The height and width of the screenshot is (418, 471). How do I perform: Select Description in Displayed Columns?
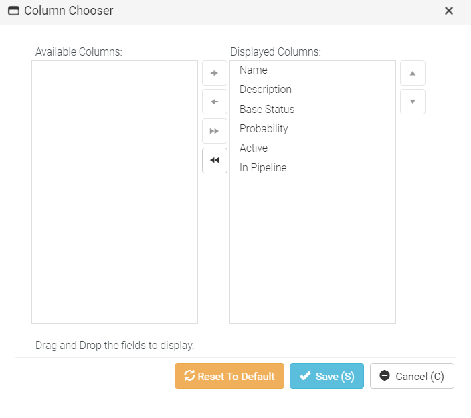(x=266, y=90)
